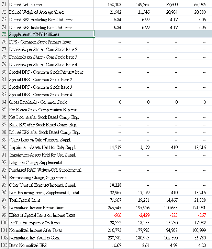Select 'Normalized Income After Taxes' label
Screen dimensions: 212x249
pyautogui.click(x=35, y=230)
